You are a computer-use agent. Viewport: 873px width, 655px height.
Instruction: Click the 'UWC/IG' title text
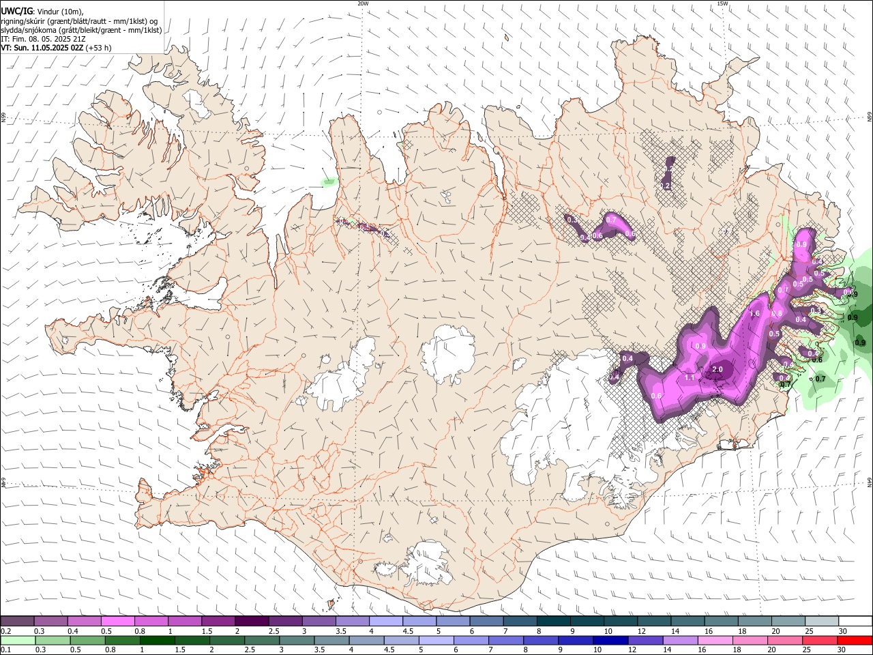[x=16, y=11]
